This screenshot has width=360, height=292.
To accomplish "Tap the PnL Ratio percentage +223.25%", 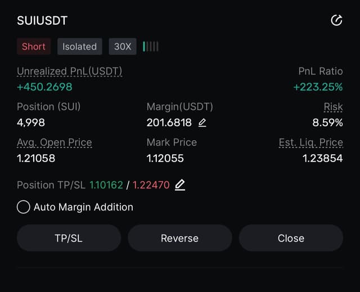I will (x=318, y=87).
